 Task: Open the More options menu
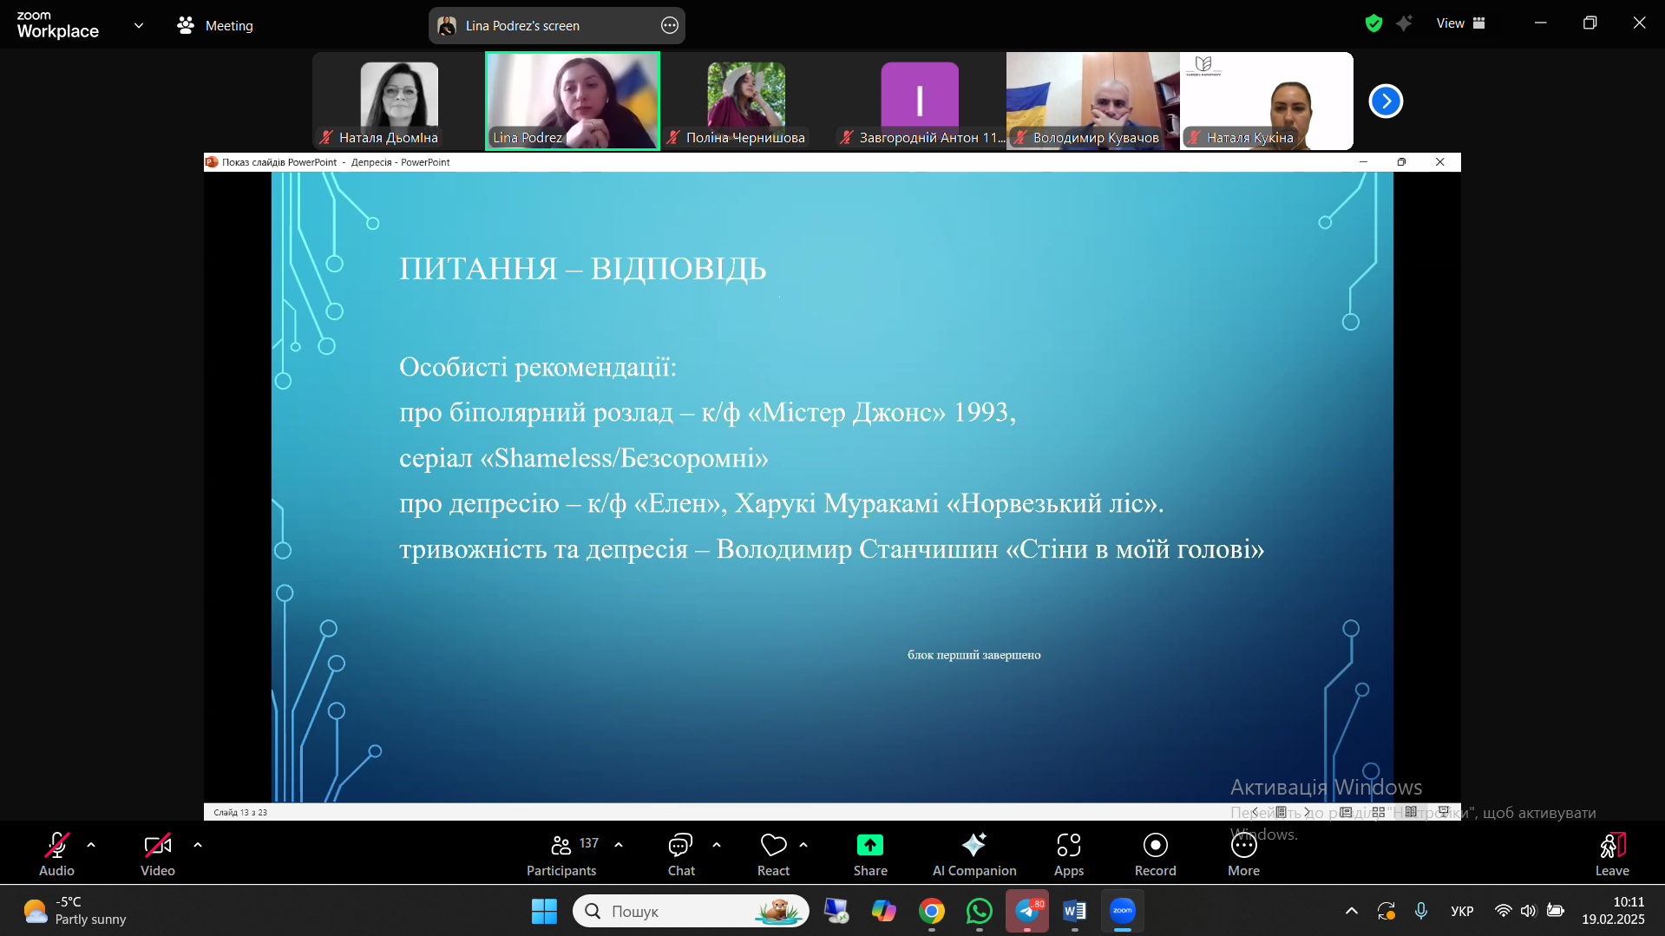click(1243, 854)
